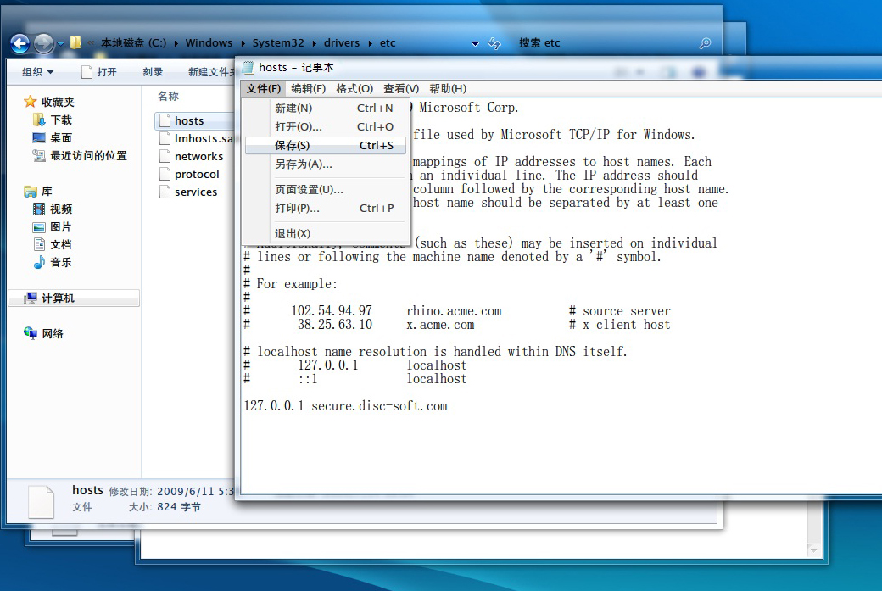Click the Forward arrow in Explorer

click(43, 43)
